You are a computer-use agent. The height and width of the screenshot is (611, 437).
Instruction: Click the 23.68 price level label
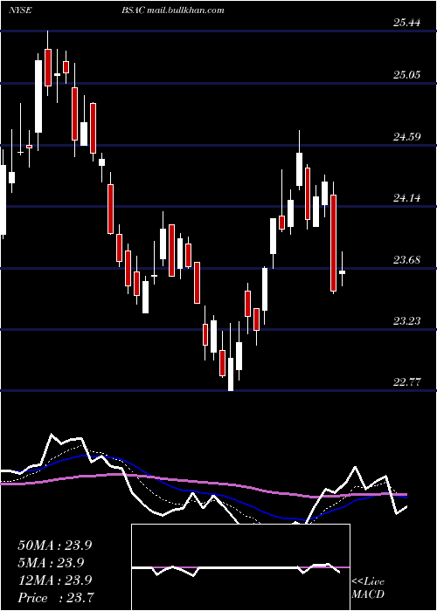(x=407, y=260)
